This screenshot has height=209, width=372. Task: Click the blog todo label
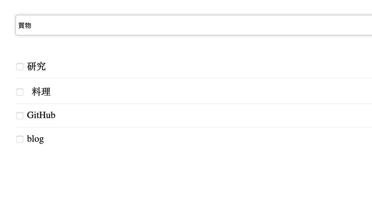tap(35, 139)
